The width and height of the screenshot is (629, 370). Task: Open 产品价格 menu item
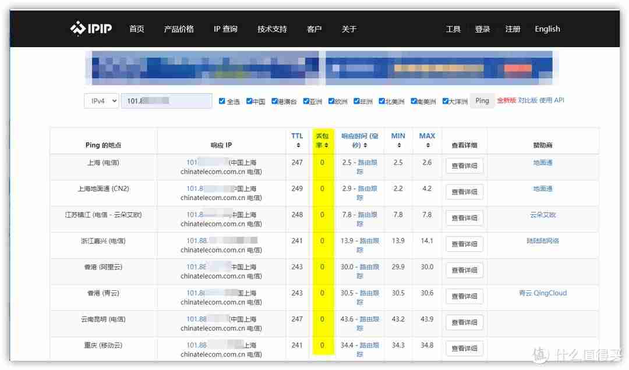(x=179, y=29)
